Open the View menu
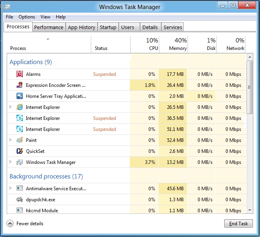 (x=45, y=17)
